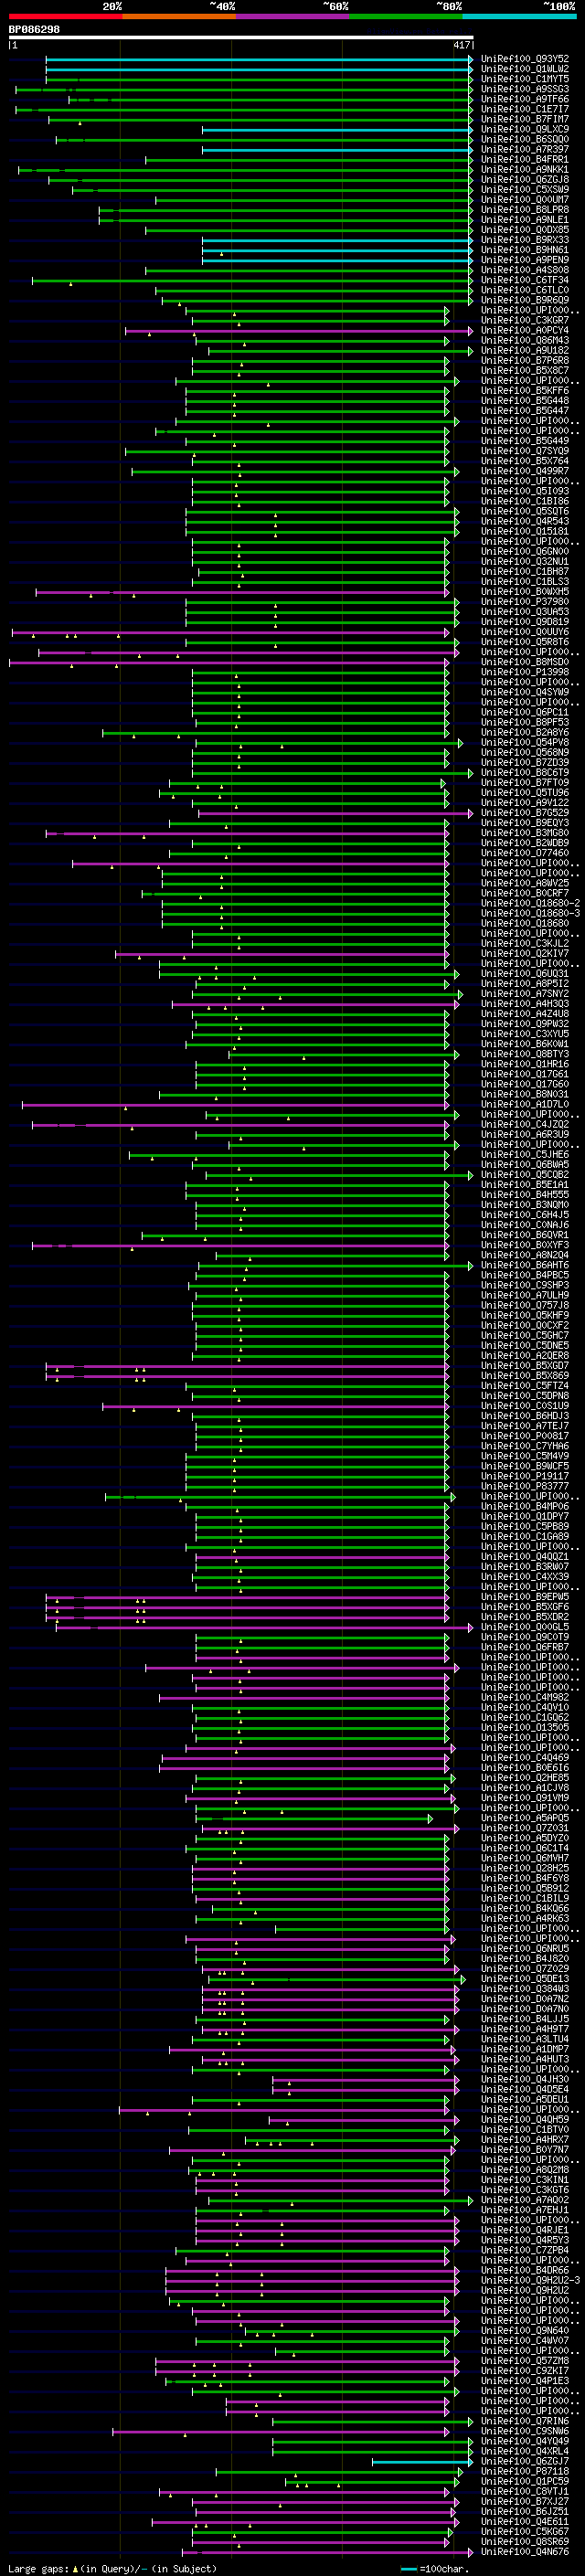
Task: Click the white query sequence ruler bar
Action: tap(240, 37)
